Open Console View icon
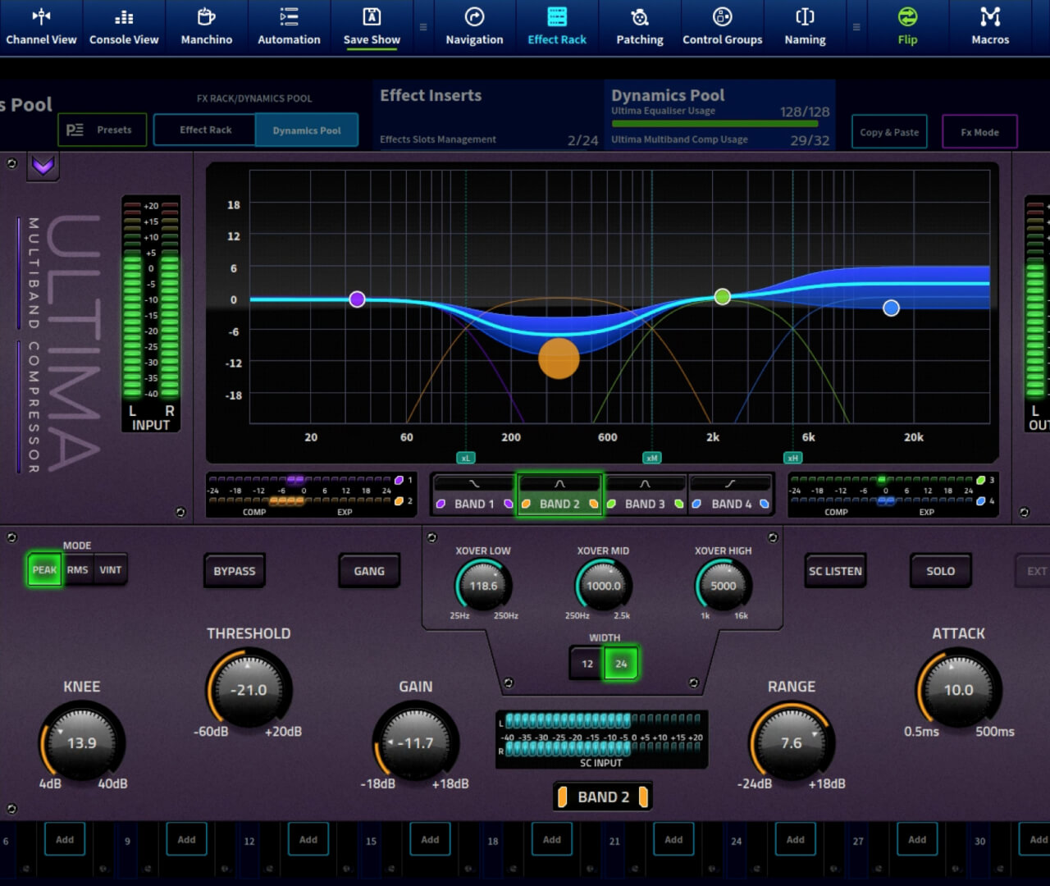1050x886 pixels. point(124,27)
